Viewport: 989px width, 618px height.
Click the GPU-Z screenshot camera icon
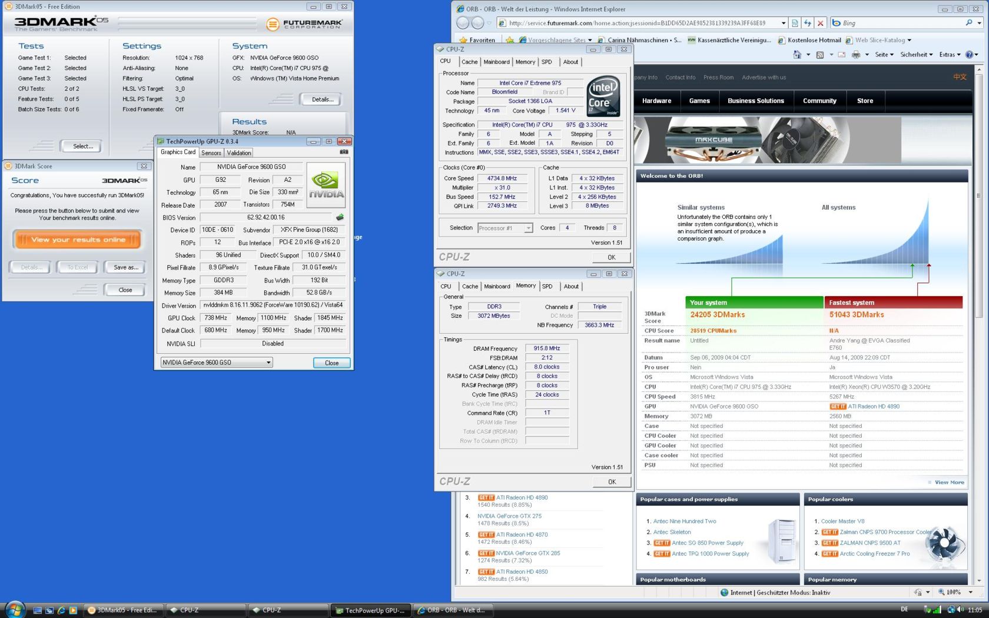click(344, 152)
